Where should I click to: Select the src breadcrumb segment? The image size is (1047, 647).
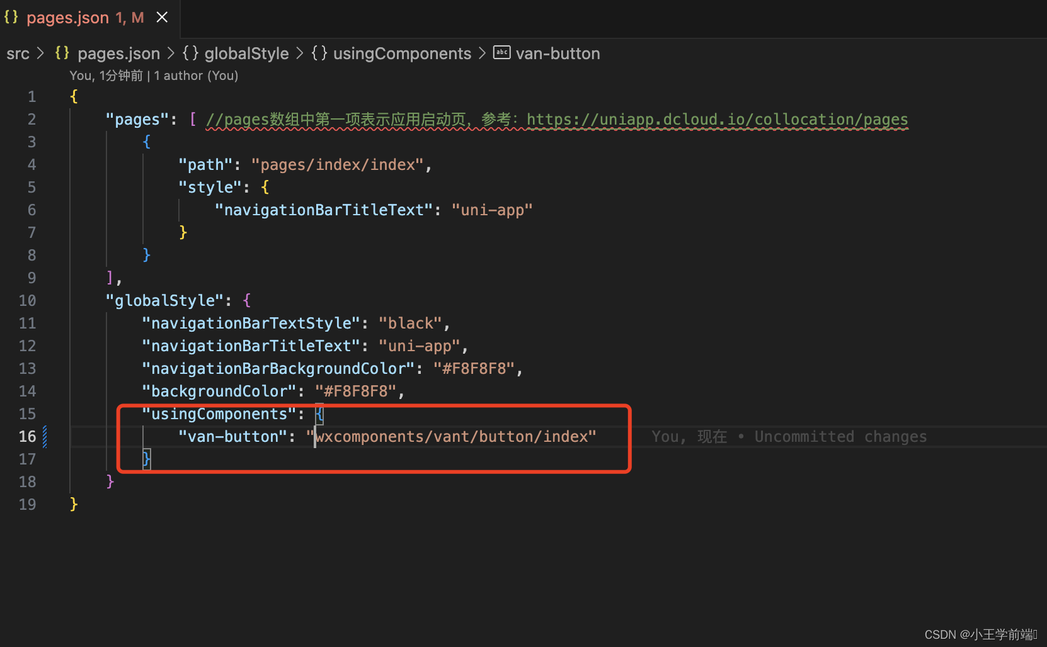18,53
